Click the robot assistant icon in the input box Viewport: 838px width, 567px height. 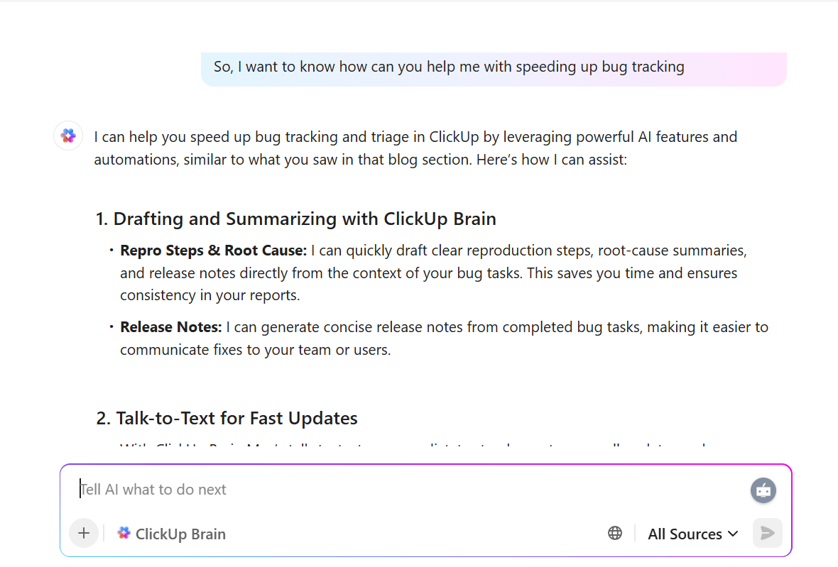[763, 490]
